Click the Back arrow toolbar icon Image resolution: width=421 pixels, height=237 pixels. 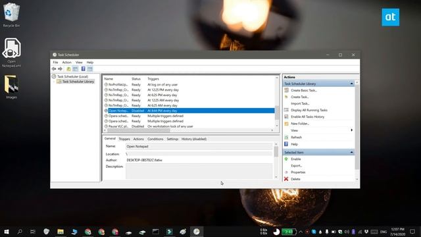click(54, 68)
